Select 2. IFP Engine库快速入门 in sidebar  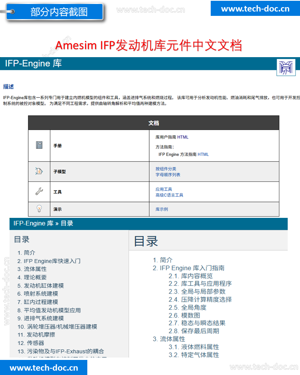pos(49,261)
